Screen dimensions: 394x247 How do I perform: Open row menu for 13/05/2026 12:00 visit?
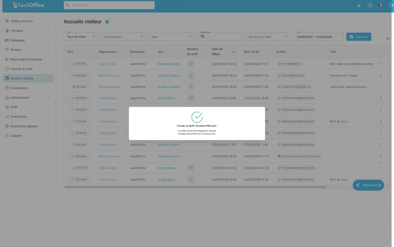click(x=381, y=98)
